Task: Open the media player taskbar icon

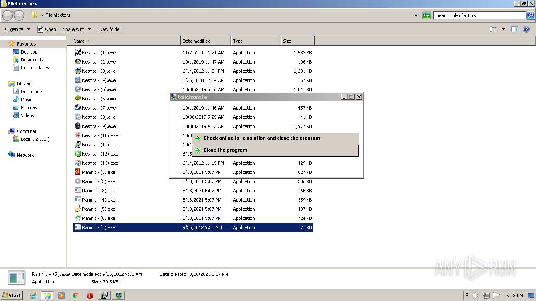Action: 62,296
